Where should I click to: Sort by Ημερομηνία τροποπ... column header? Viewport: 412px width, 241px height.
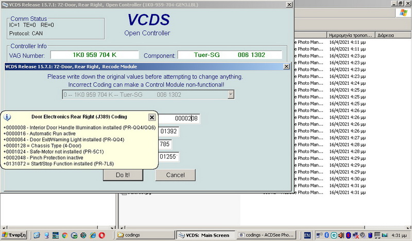351,35
